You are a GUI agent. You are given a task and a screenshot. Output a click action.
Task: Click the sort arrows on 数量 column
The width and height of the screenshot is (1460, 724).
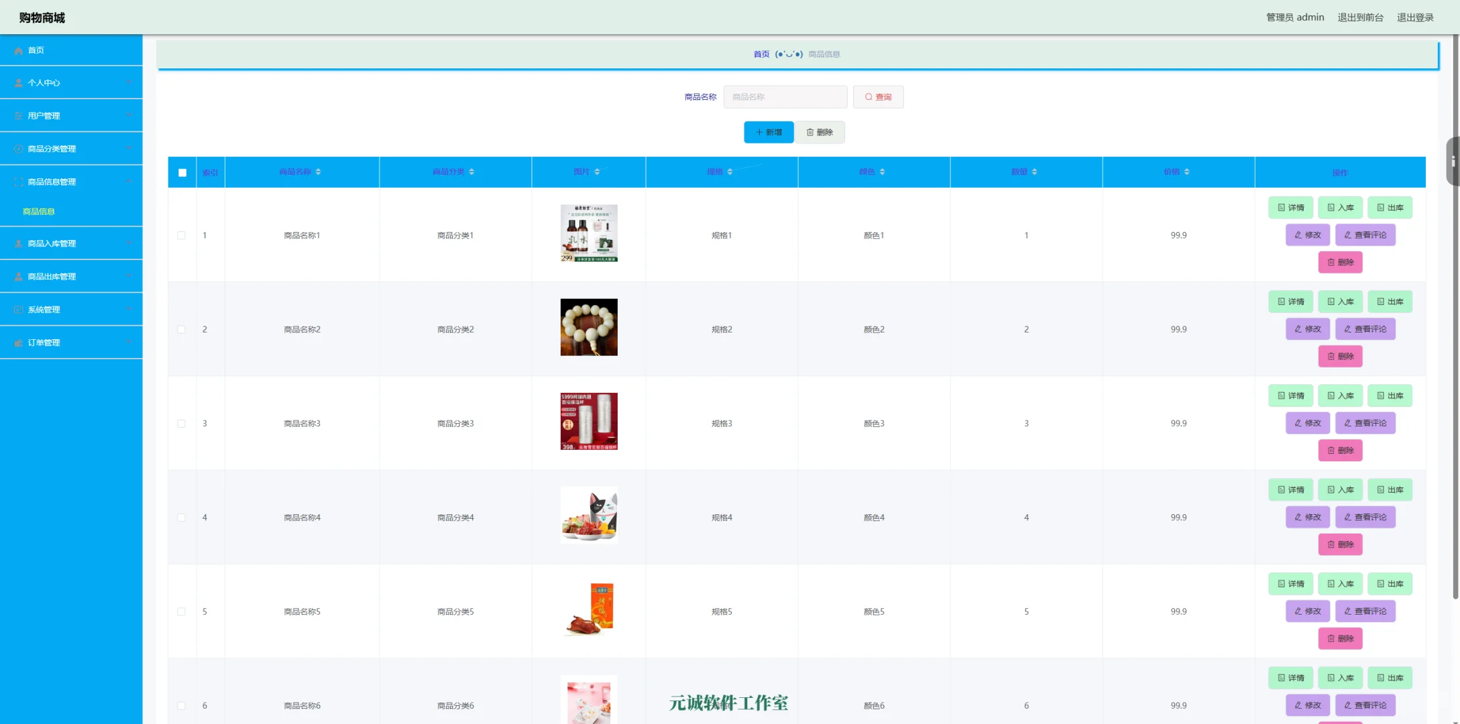[x=1034, y=172]
